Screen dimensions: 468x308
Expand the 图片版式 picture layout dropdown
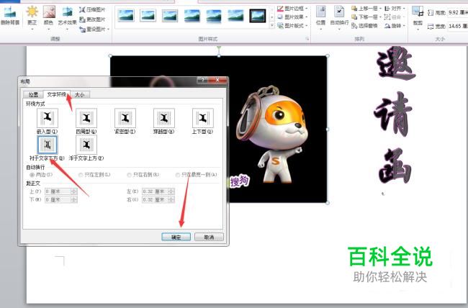coord(306,26)
